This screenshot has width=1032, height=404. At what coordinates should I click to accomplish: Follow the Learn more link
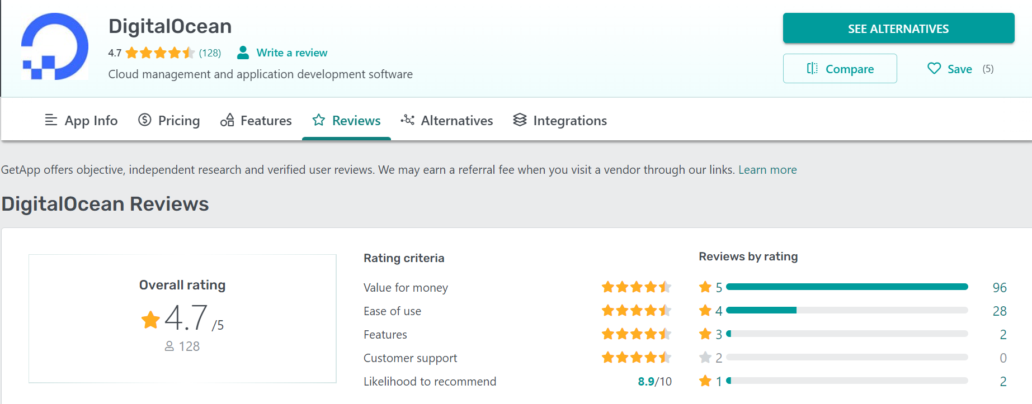pos(767,170)
